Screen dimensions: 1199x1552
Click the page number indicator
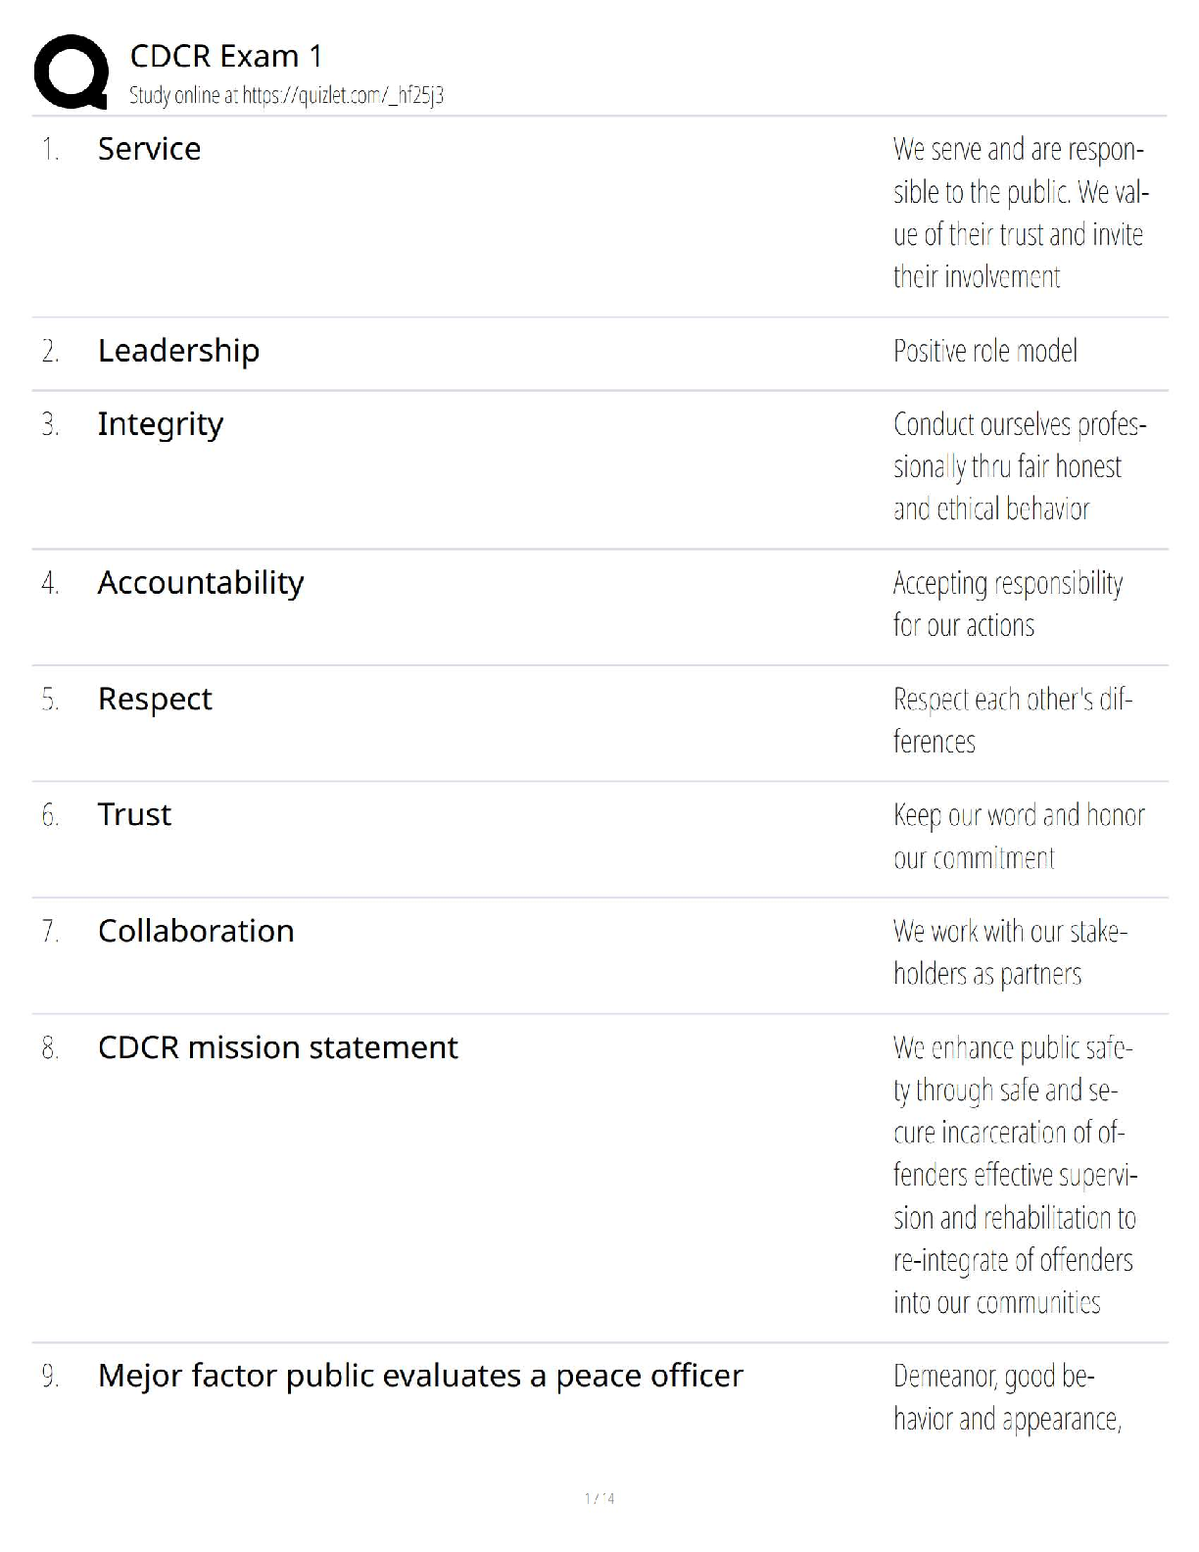[x=599, y=1498]
